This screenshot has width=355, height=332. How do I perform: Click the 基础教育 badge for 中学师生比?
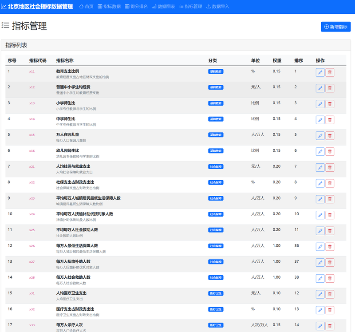pyautogui.click(x=216, y=119)
